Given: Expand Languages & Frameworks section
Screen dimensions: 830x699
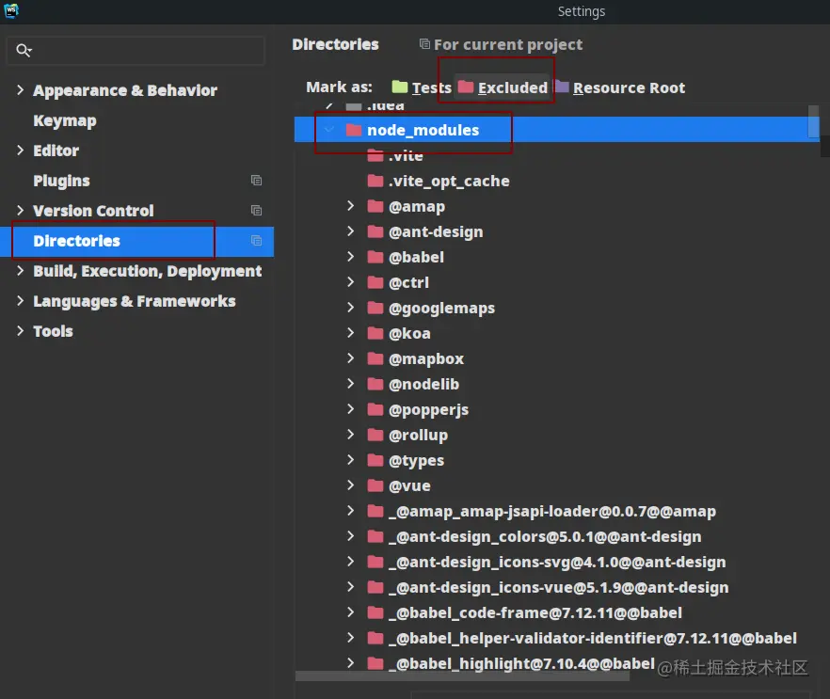Looking at the screenshot, I should 20,301.
